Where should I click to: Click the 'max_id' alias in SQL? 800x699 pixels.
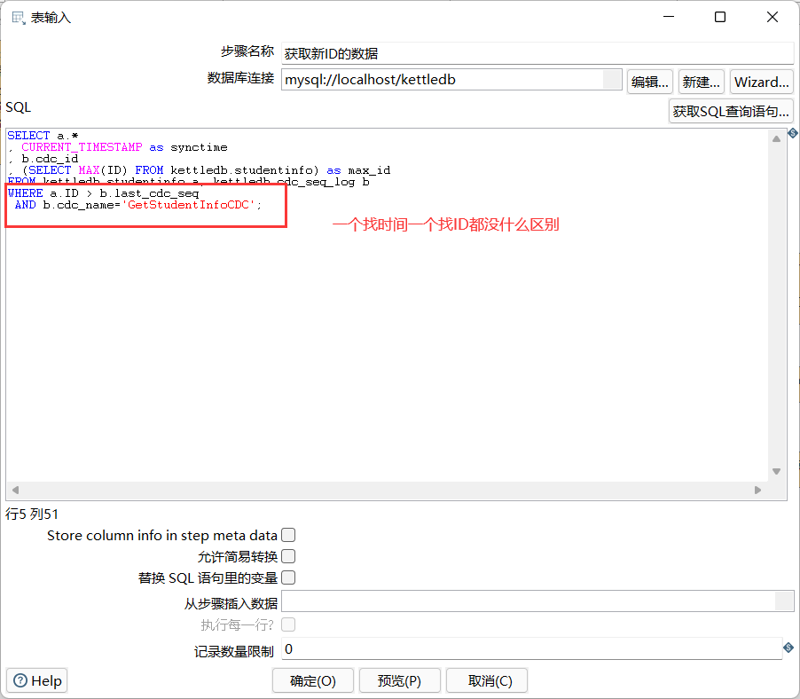pos(369,170)
